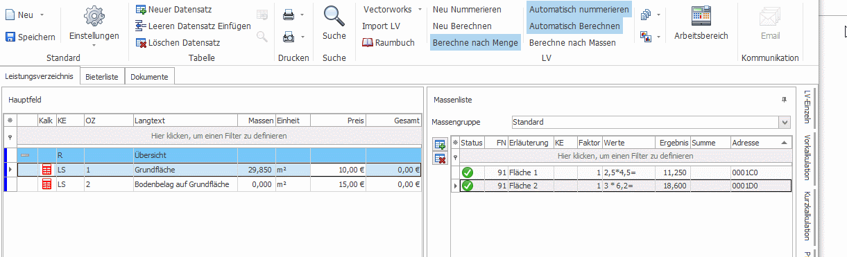
Task: Select the Grundfläche Langtext cell
Action: coord(185,170)
